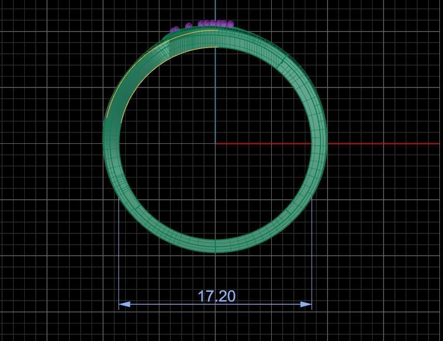Select the red X-axis line
The image size is (443, 341).
point(328,143)
